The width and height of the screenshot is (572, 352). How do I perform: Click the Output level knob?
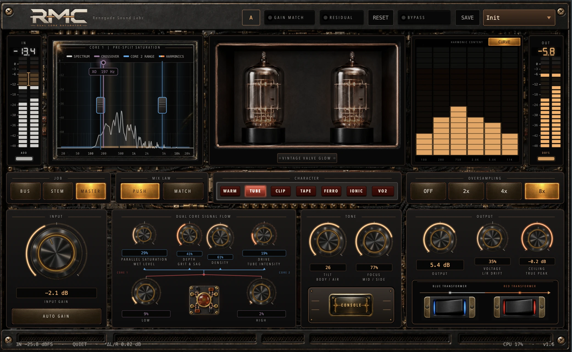pyautogui.click(x=440, y=239)
